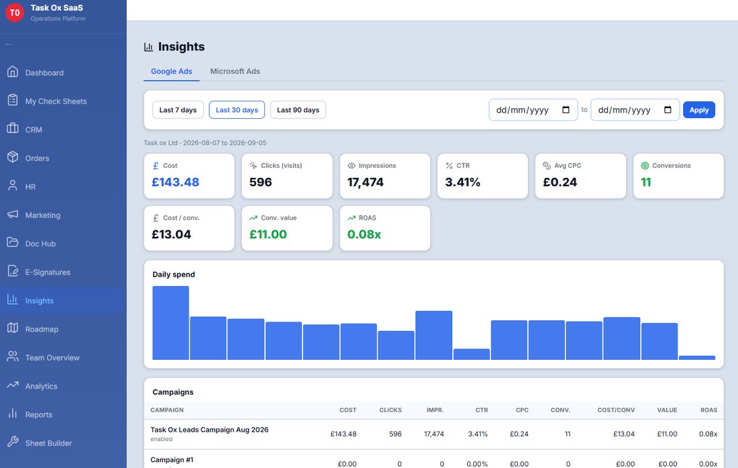Switch to the Google Ads tab
This screenshot has width=738, height=468.
coord(171,71)
